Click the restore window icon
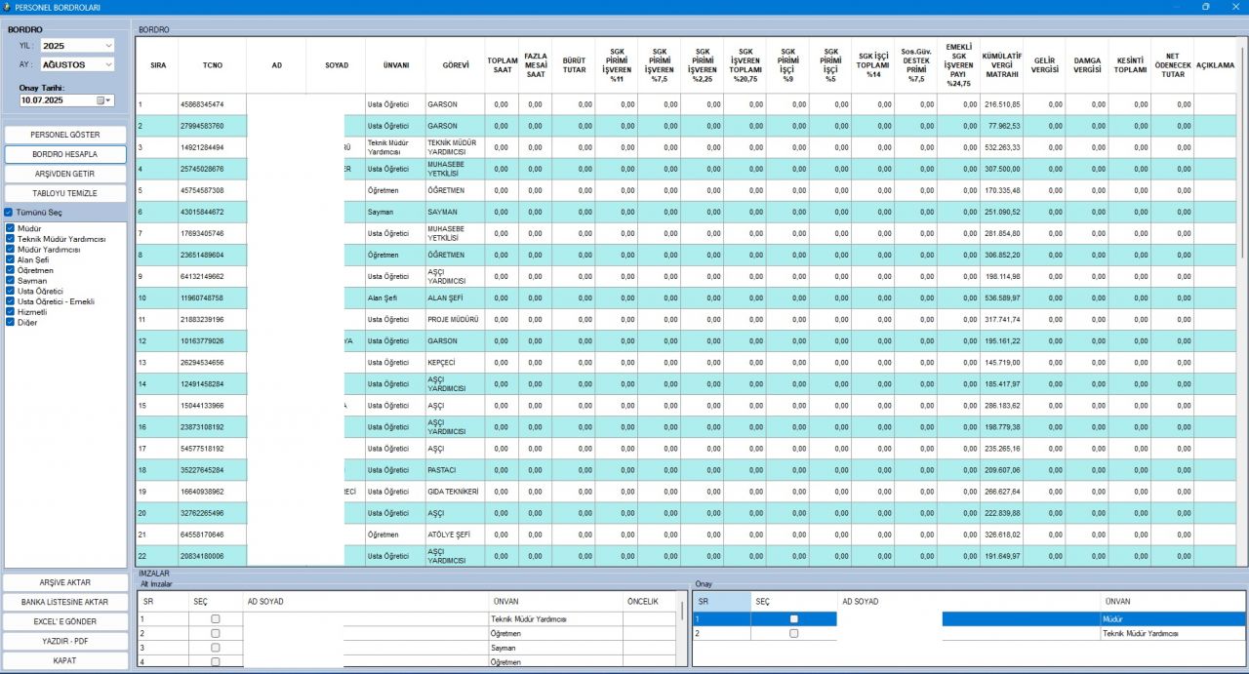This screenshot has height=674, width=1249. coord(1206,7)
